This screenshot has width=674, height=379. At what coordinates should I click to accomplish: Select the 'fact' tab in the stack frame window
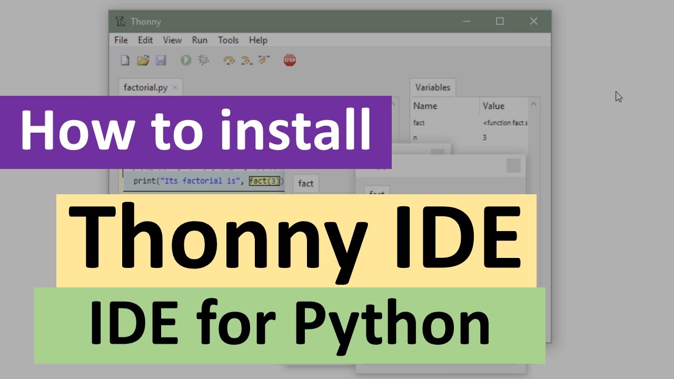pyautogui.click(x=306, y=183)
